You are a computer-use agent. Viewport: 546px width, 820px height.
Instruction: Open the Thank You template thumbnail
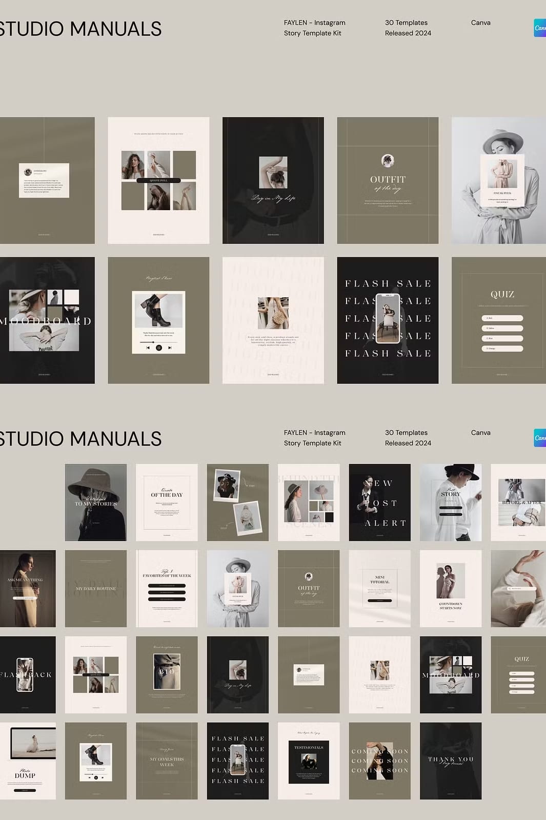[450, 761]
